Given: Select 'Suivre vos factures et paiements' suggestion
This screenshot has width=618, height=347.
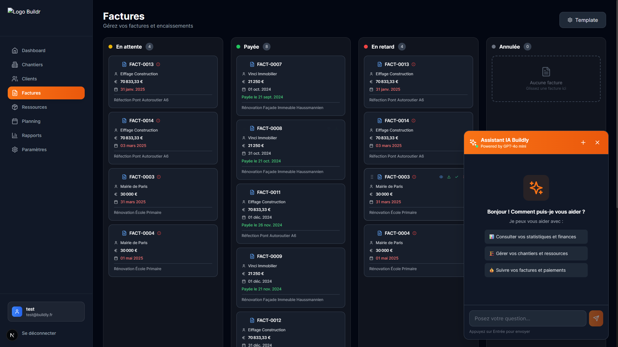Looking at the screenshot, I should [536, 270].
